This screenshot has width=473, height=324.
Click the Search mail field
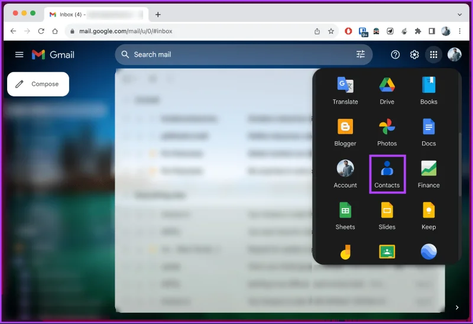click(x=244, y=54)
